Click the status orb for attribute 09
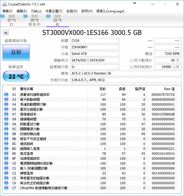This screenshot has height=196, width=184. (x=6, y=119)
